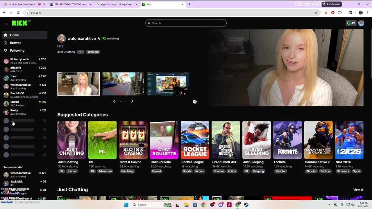Open a new browser tab
This screenshot has height=209, width=372.
coord(189,4)
